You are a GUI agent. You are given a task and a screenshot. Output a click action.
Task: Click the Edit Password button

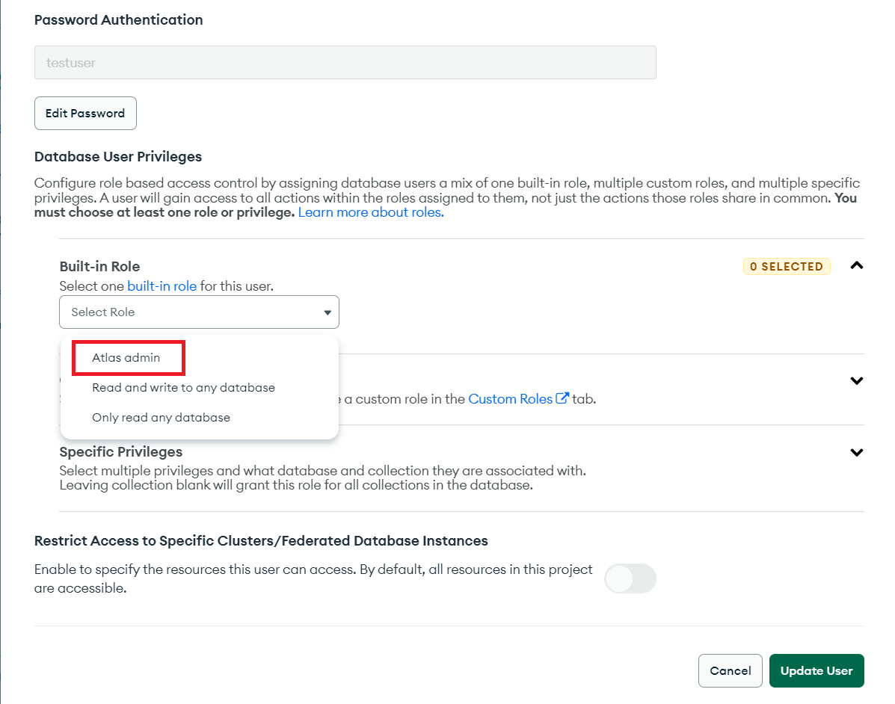[x=84, y=113]
